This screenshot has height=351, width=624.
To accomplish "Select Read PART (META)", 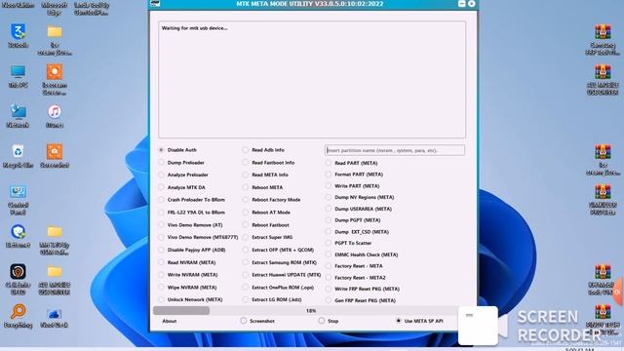I will [352, 163].
